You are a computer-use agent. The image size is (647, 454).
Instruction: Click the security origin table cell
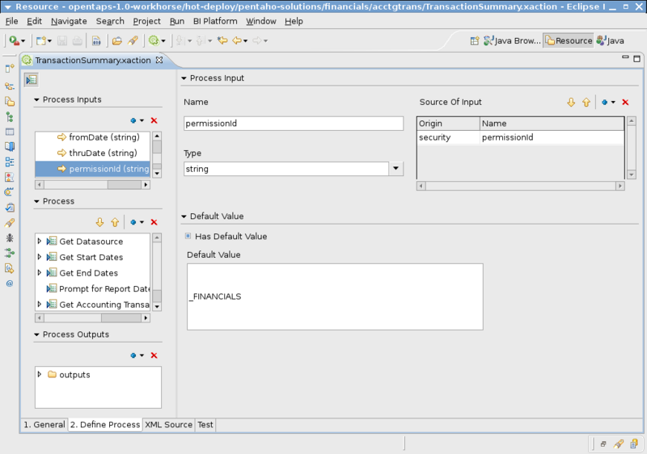[x=448, y=137]
